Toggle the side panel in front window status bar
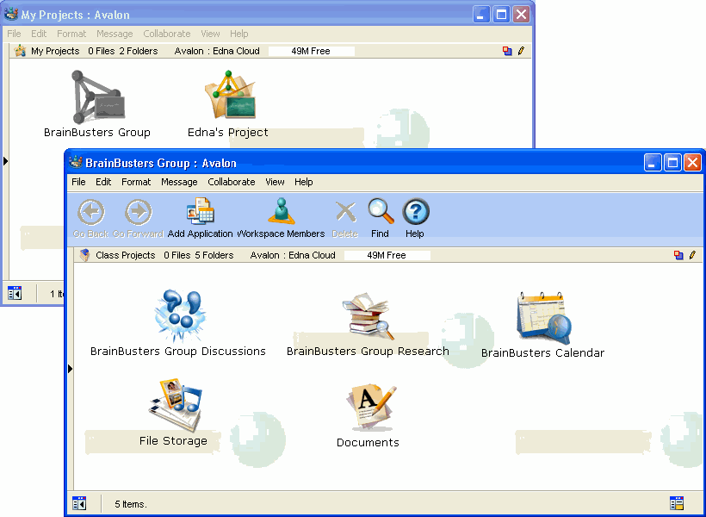Screen dimensions: 706x517 [x=79, y=503]
